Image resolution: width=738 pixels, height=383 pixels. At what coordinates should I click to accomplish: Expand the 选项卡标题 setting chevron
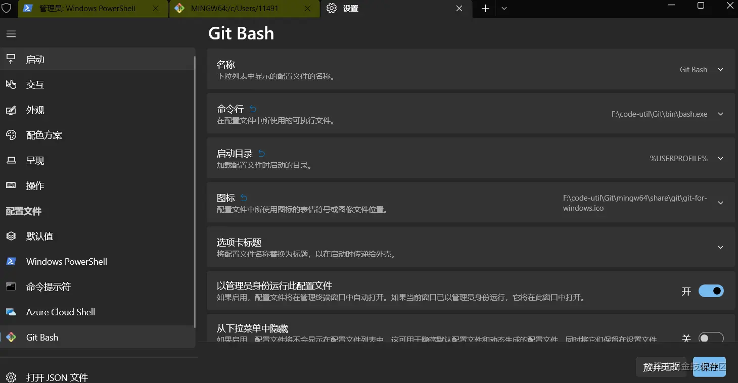721,248
